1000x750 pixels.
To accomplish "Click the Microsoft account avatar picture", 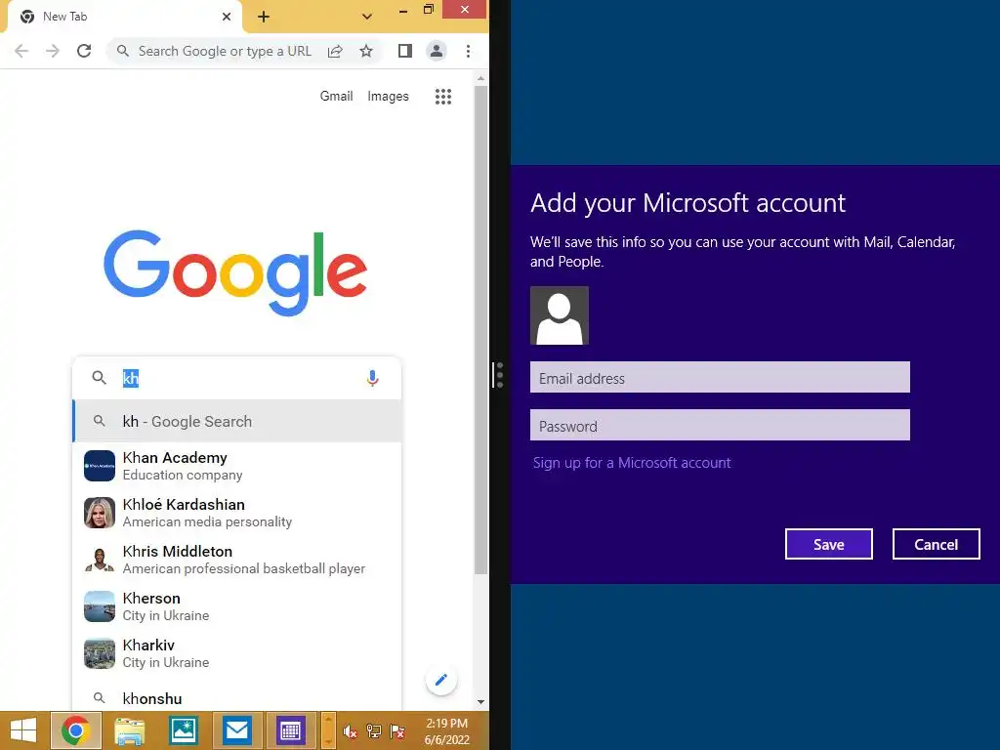I will tap(560, 315).
